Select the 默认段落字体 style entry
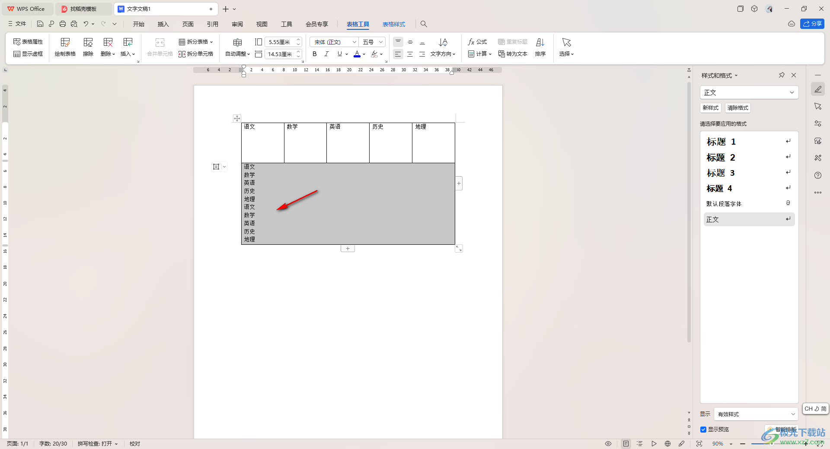The width and height of the screenshot is (830, 449). 749,204
